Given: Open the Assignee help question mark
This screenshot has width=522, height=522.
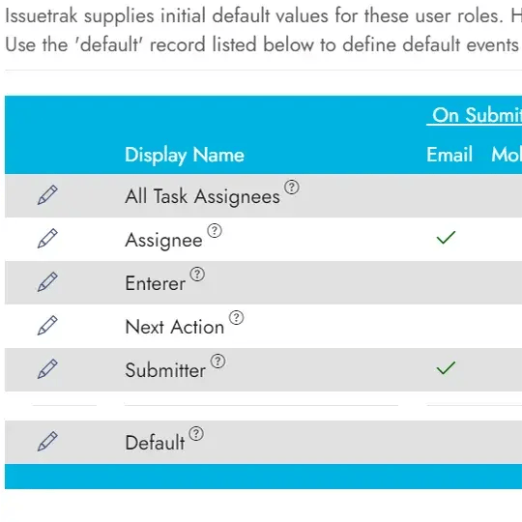Looking at the screenshot, I should (215, 230).
